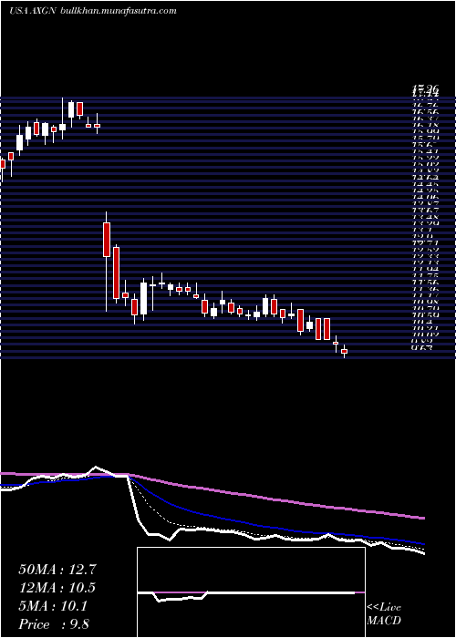This screenshot has height=638, width=456.
Task: Click the <<Live label
Action: pos(384,608)
